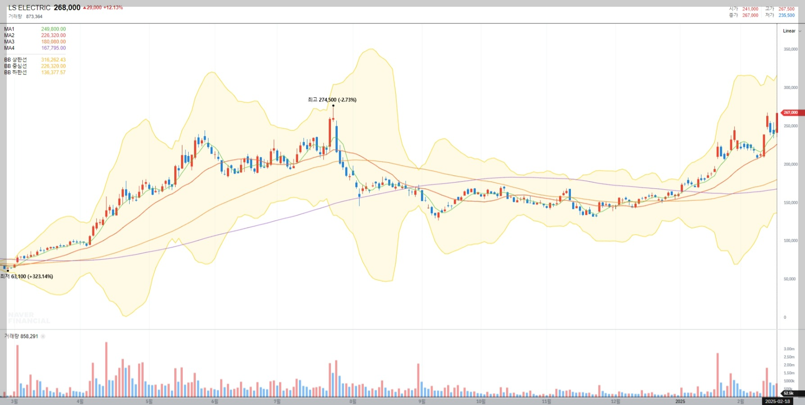Click the 2025-02-18 date label on time axis

777,401
